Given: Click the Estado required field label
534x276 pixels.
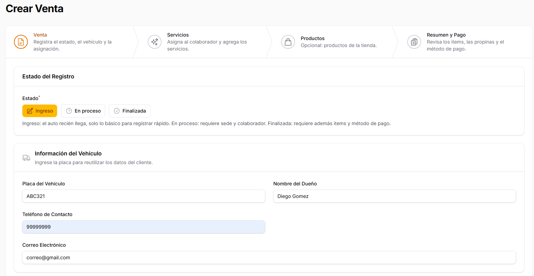Looking at the screenshot, I should 31,98.
